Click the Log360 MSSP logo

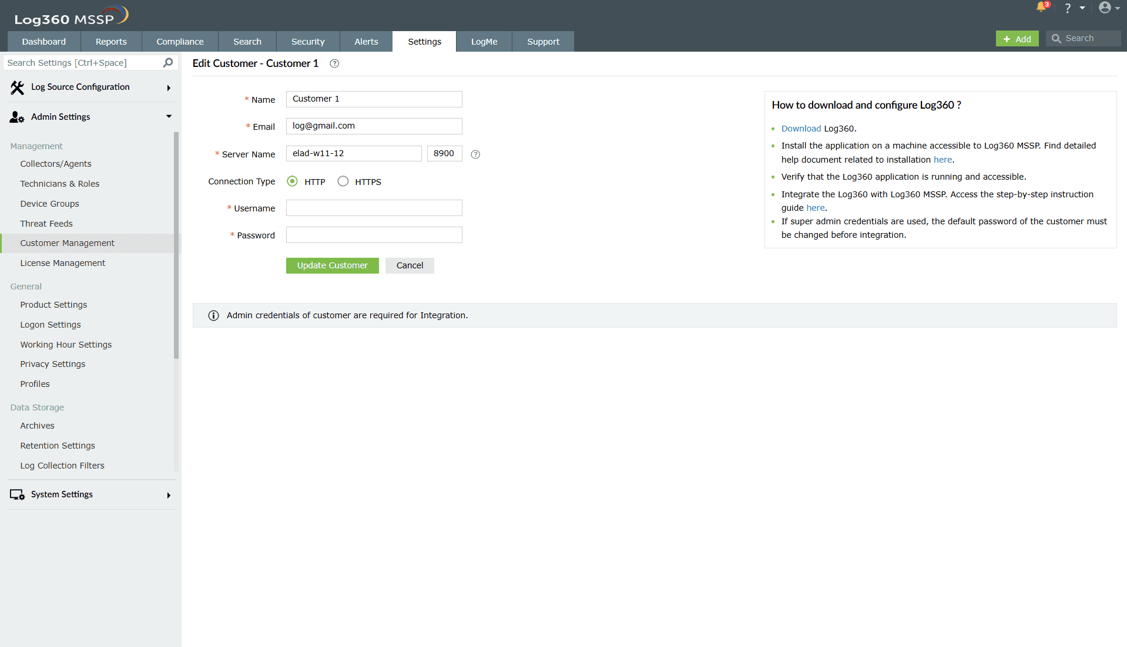pyautogui.click(x=71, y=16)
